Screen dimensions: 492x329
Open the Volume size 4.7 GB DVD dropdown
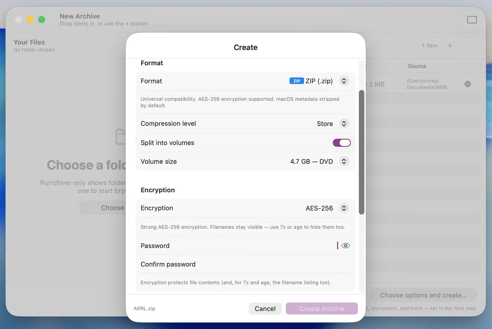[x=344, y=161]
